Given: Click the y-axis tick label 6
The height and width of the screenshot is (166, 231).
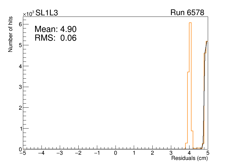Looking at the screenshot, I should click(x=20, y=24).
